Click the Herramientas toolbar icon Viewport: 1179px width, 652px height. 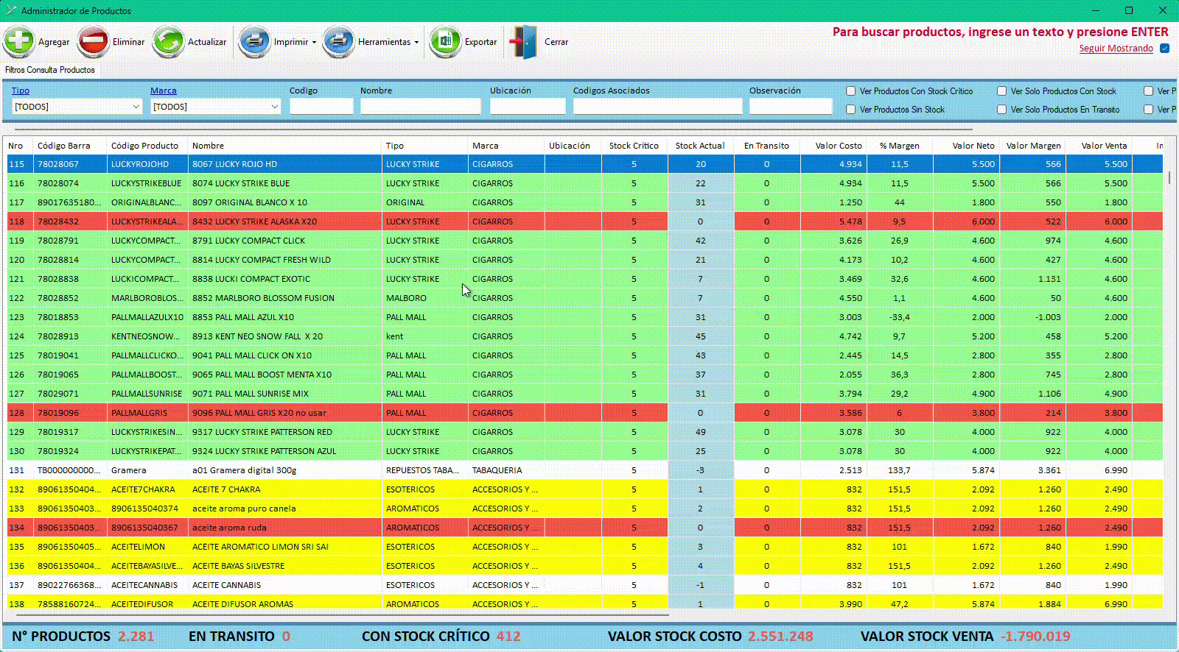pyautogui.click(x=339, y=41)
